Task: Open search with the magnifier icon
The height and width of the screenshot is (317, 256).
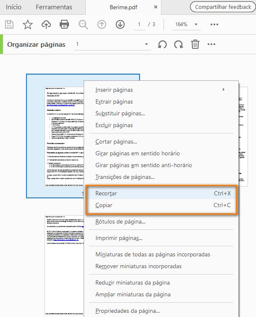Action: pos(83,25)
